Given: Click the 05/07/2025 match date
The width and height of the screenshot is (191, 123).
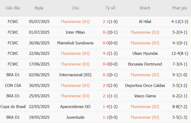Looking at the screenshot, I should (x=39, y=21).
